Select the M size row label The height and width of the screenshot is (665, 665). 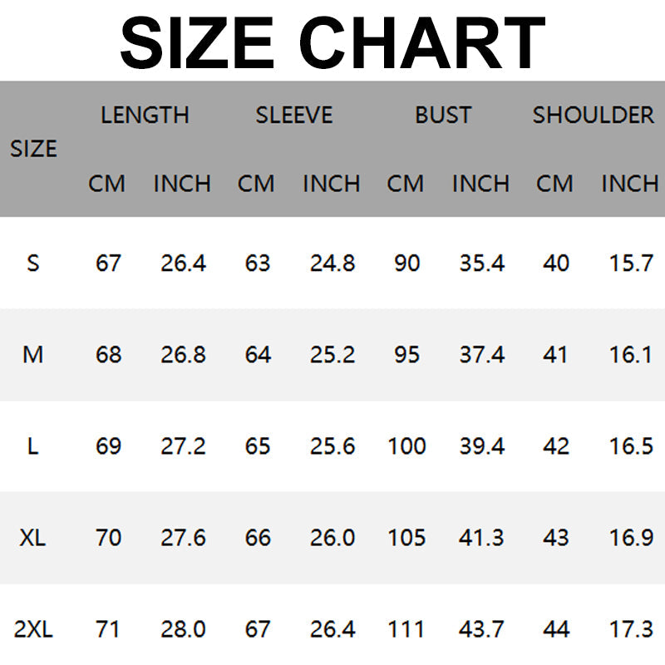33,355
